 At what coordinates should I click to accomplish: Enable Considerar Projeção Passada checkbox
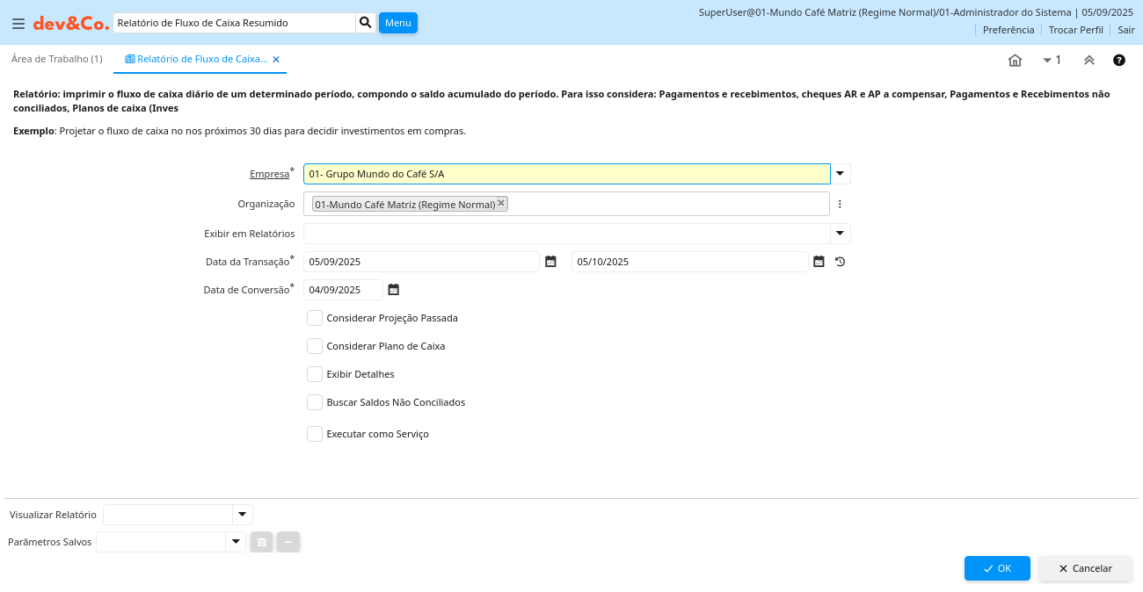[315, 318]
